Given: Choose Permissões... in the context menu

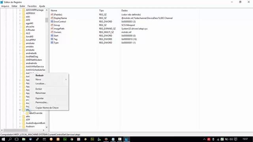Looking at the screenshot, I should coord(49,103).
